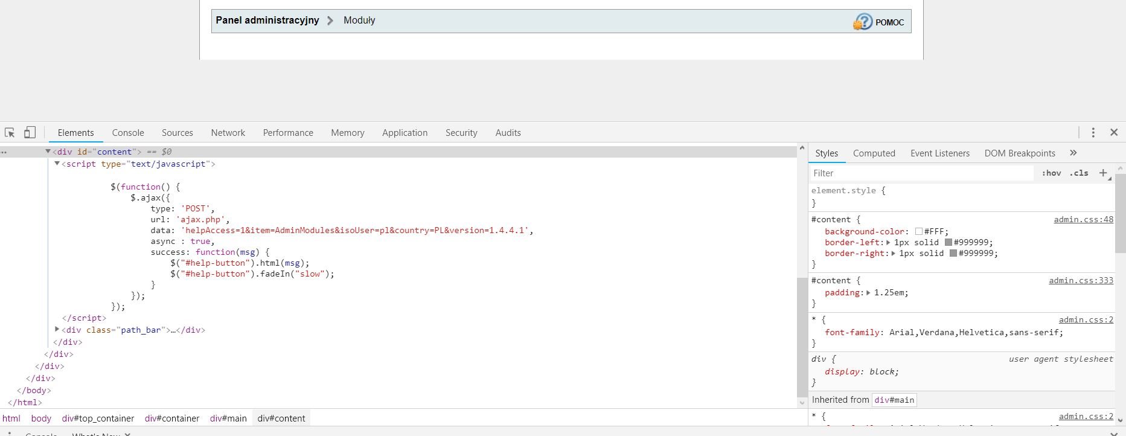Select the closing </html> tag line
The image size is (1126, 436).
coord(25,403)
